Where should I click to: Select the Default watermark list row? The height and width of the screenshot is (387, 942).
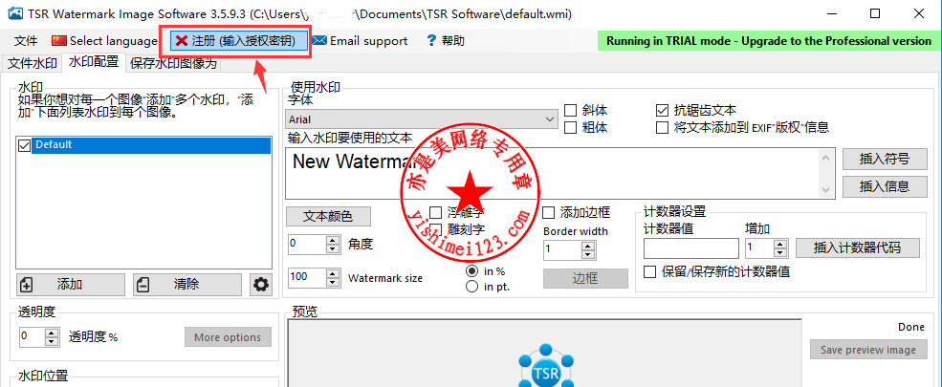(x=151, y=144)
